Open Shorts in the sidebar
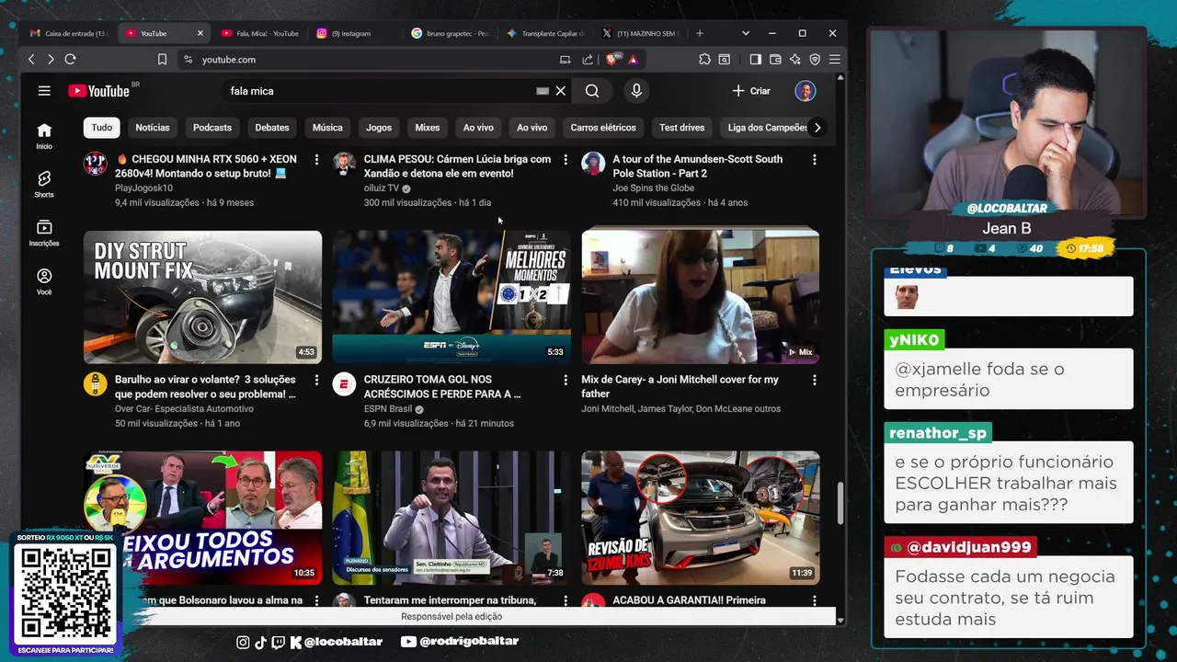 44,185
